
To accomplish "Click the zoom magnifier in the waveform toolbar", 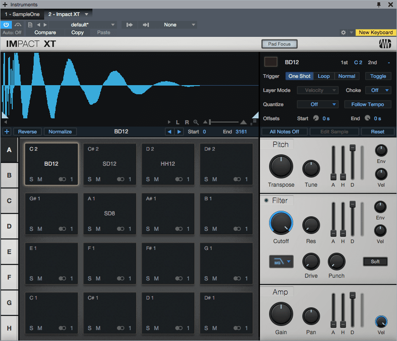I will (x=196, y=122).
